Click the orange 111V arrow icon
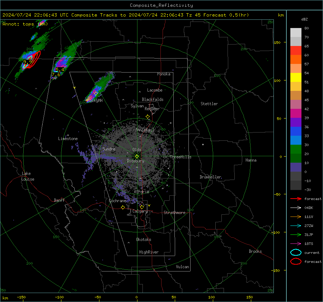Viewport: 323px width, 302px height. pos(296,217)
